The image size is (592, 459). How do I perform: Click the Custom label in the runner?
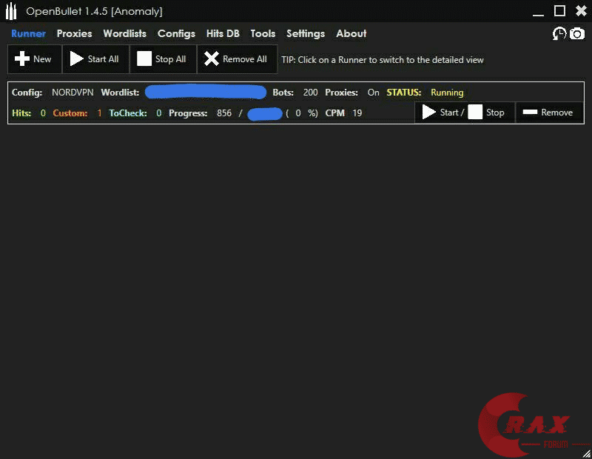[x=70, y=113]
